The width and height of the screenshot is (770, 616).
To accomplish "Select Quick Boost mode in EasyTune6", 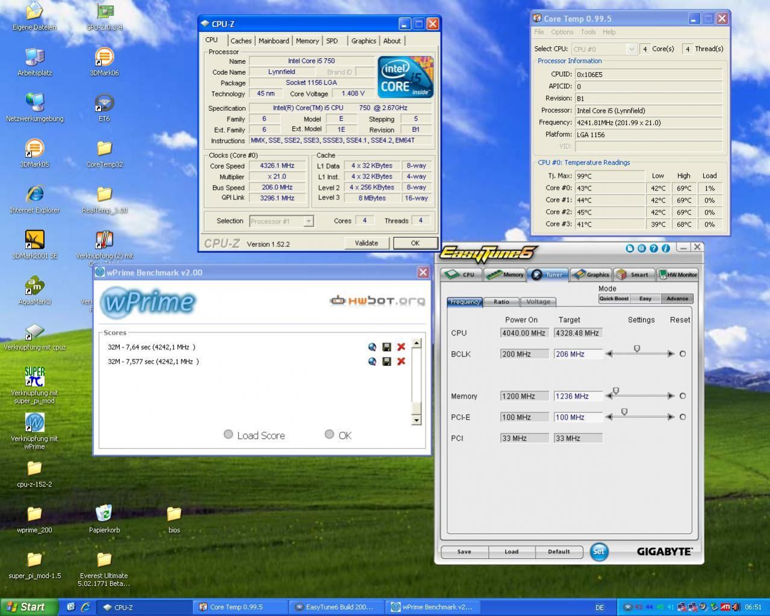I will pyautogui.click(x=614, y=299).
